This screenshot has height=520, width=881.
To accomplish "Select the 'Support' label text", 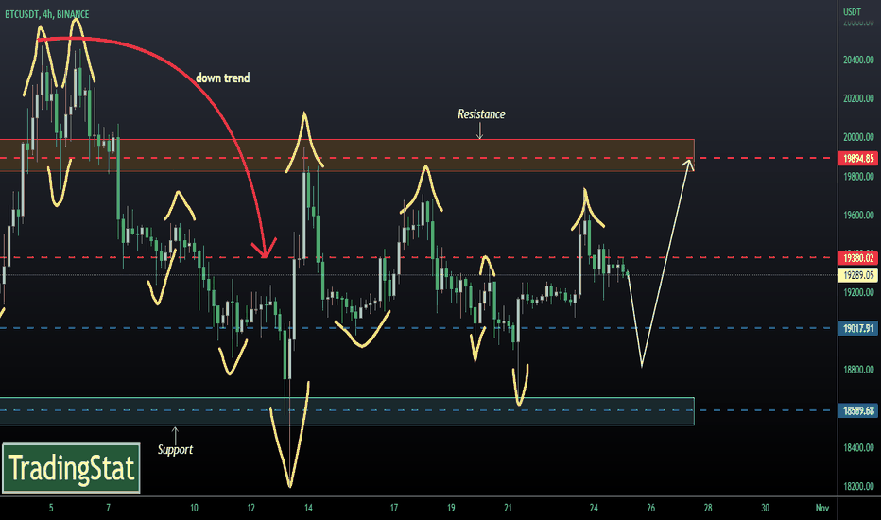I will pos(175,450).
